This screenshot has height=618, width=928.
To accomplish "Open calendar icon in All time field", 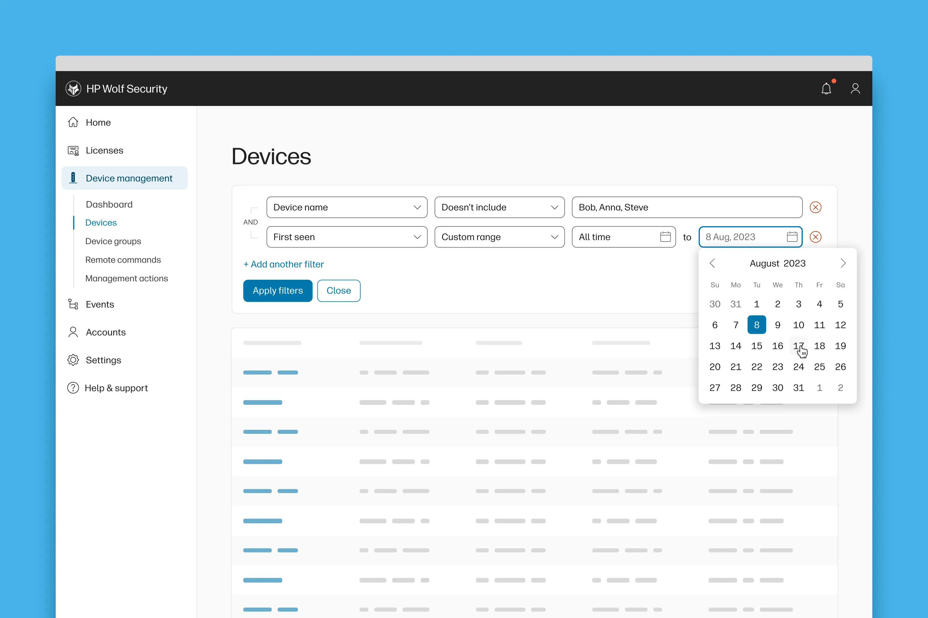I will pos(665,237).
